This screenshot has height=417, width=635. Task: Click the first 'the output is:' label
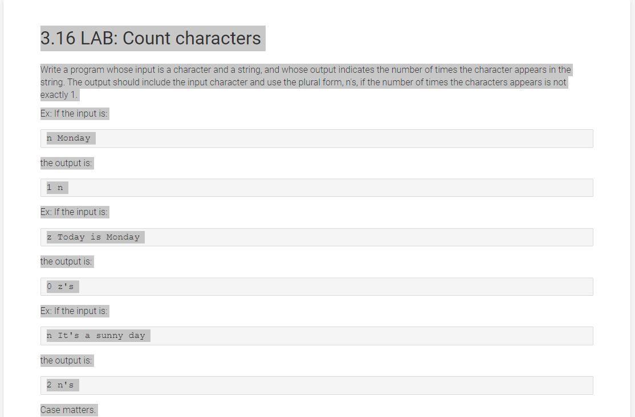66,163
